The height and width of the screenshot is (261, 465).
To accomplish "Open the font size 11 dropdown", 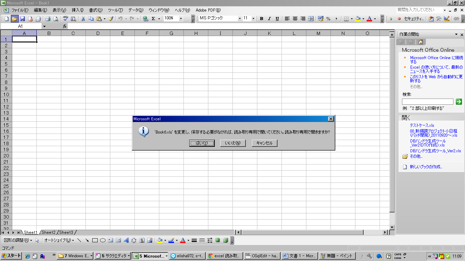I will (253, 19).
